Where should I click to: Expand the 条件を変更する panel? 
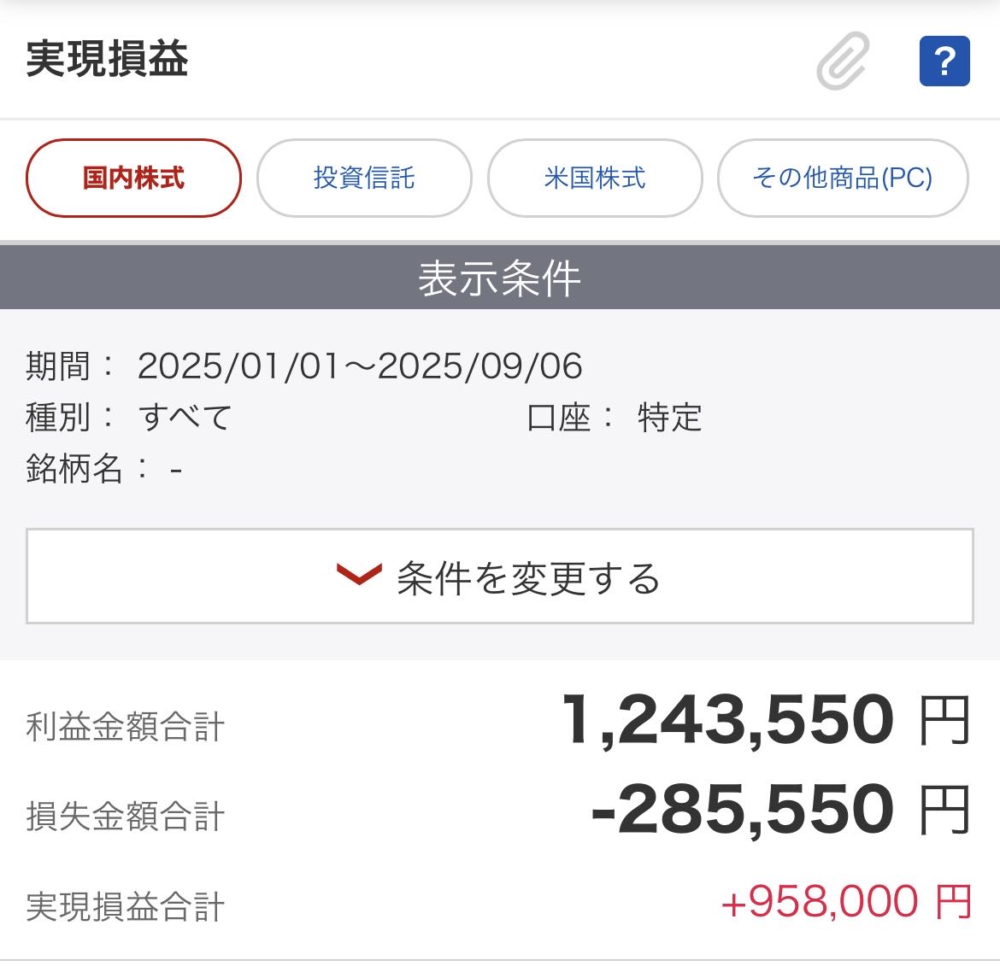(500, 577)
